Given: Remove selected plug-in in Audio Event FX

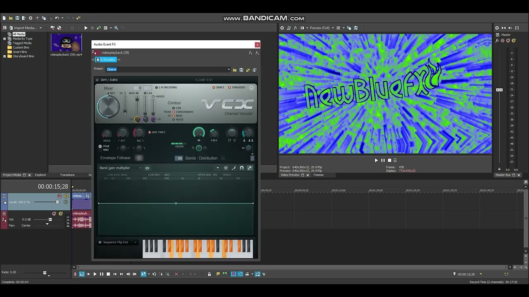Looking at the screenshot, I should tap(257, 53).
